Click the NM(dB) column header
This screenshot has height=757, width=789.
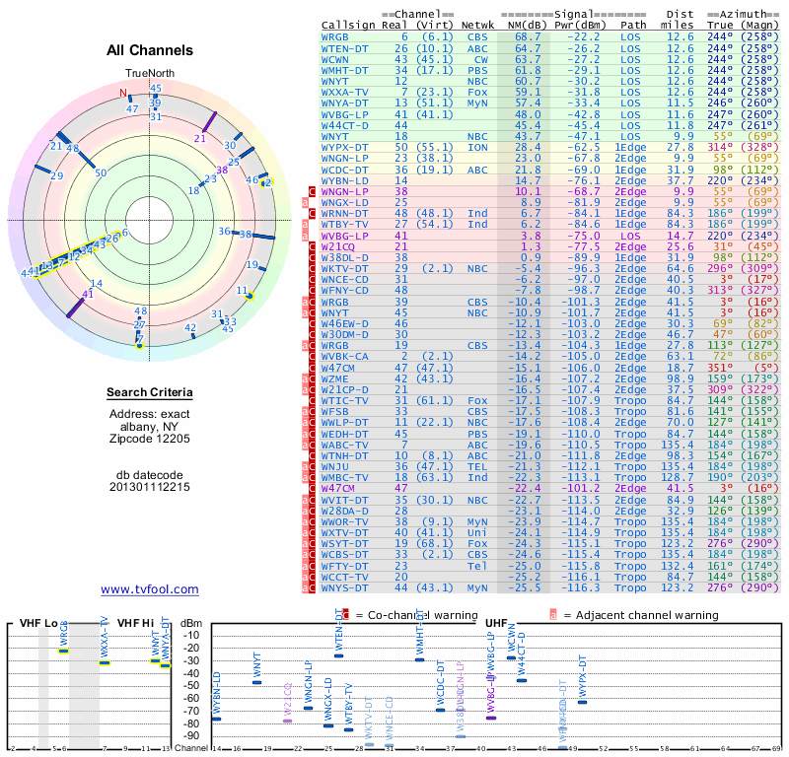point(527,26)
